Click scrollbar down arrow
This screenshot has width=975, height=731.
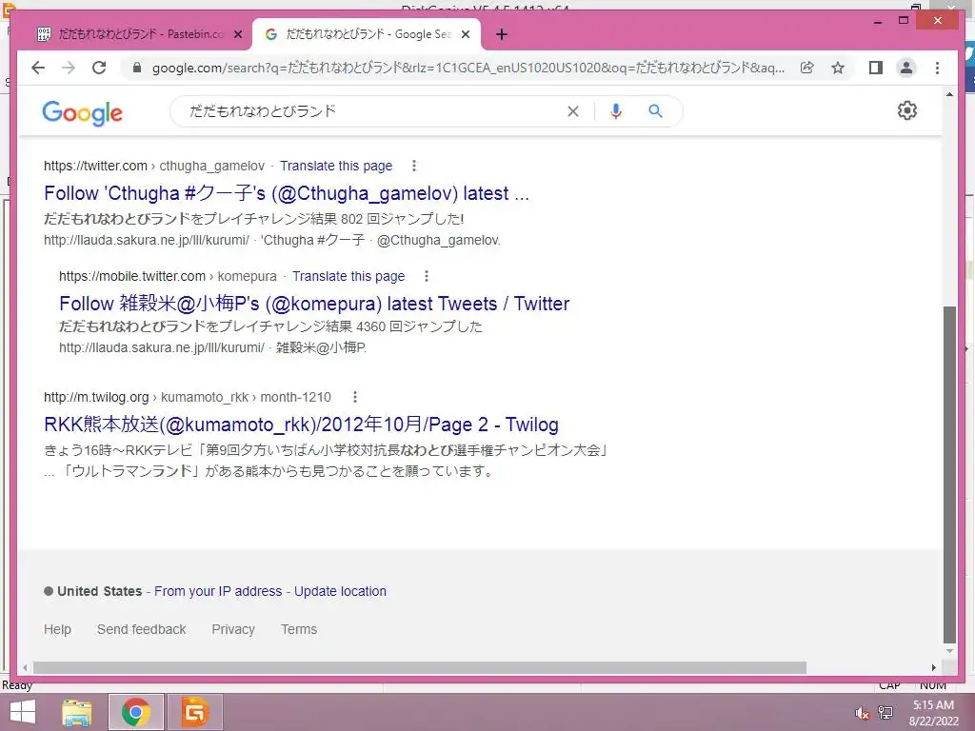tap(949, 651)
